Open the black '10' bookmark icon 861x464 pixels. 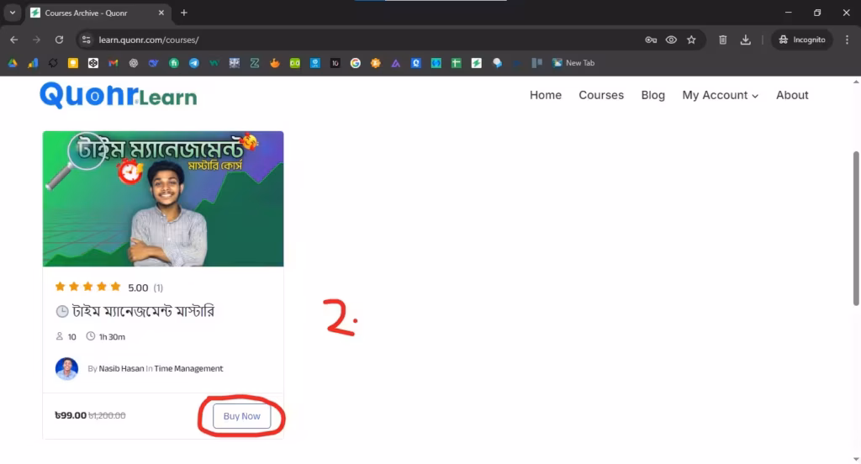point(335,63)
